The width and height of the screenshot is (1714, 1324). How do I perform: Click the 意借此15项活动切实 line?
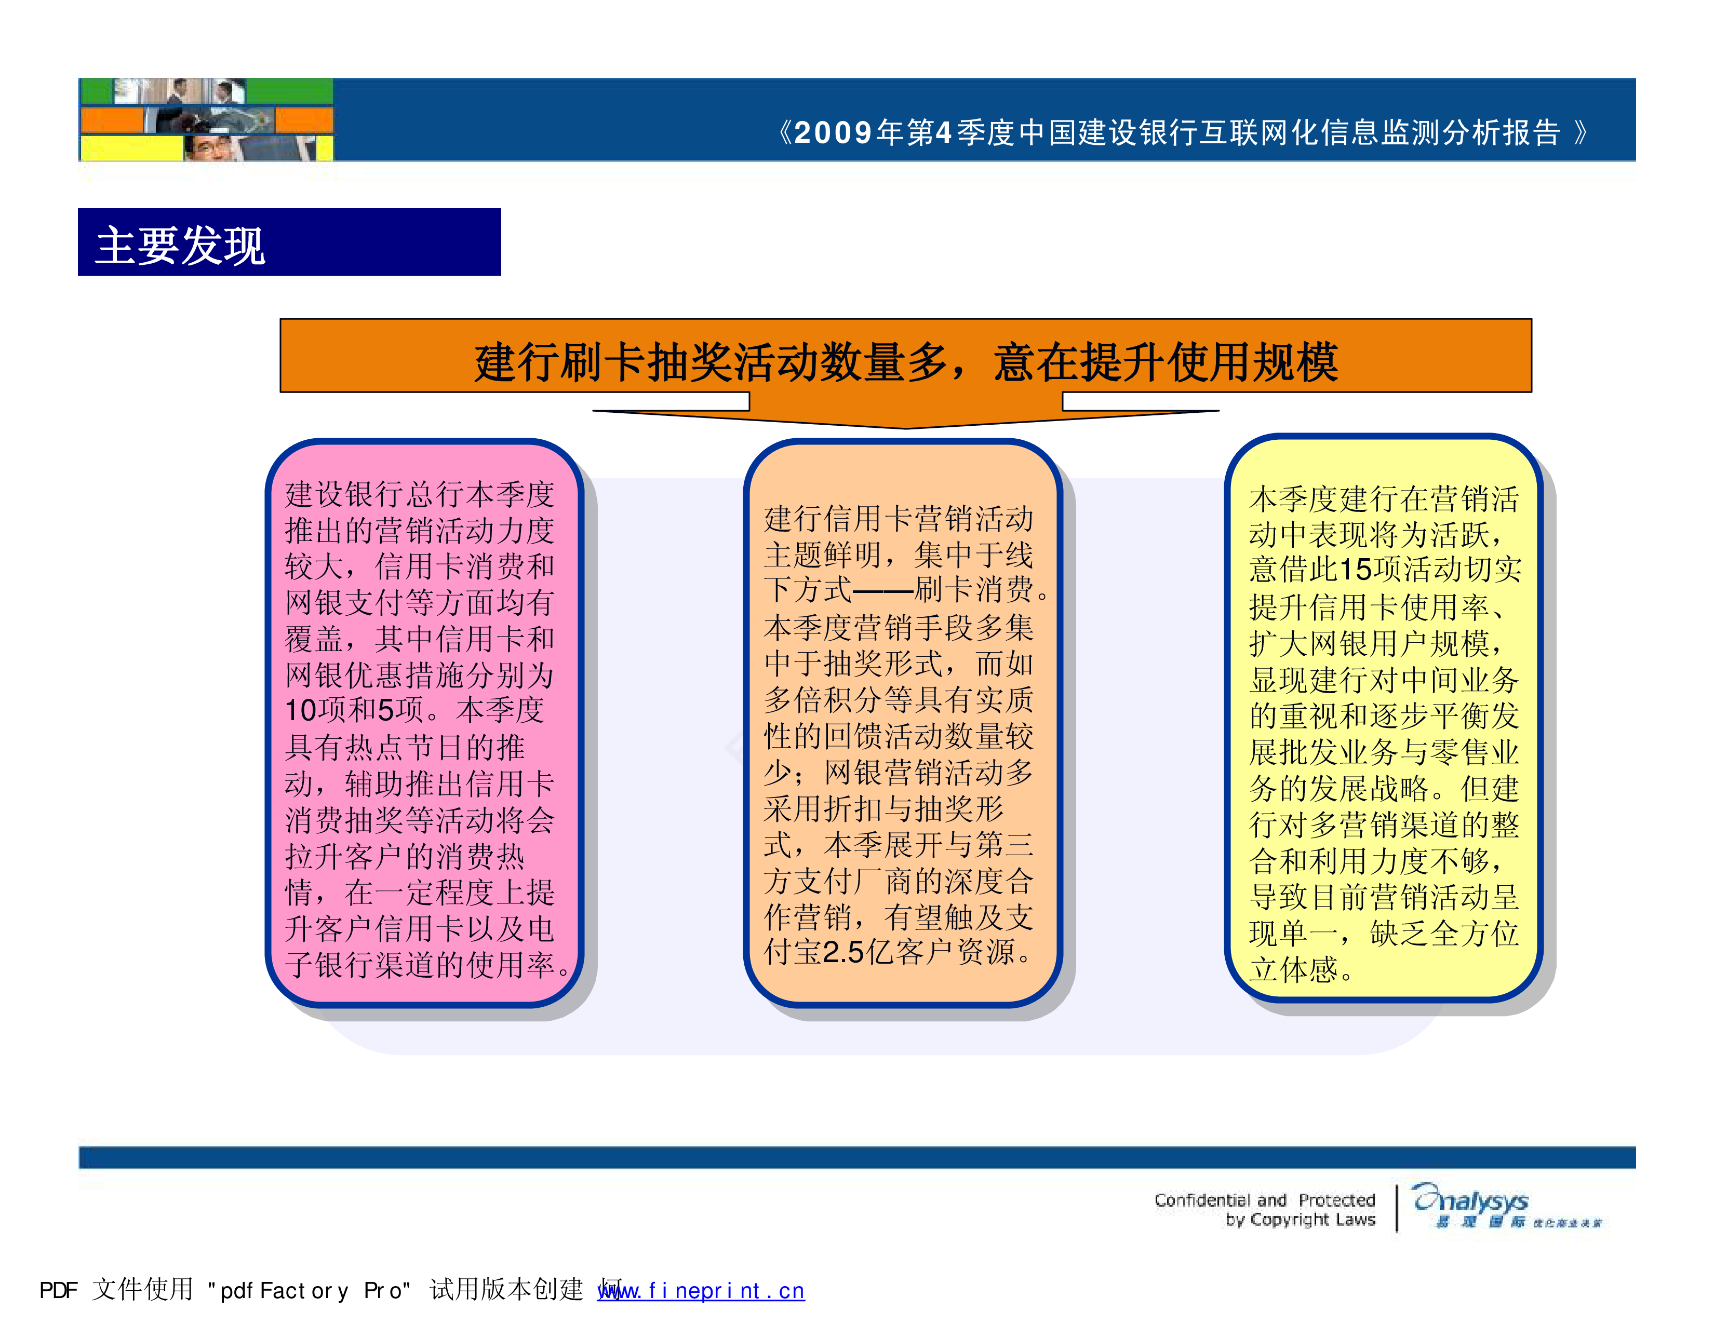coord(1385,570)
